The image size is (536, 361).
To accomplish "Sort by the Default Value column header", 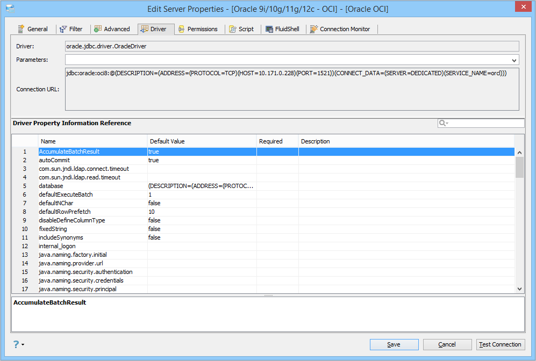I will 202,141.
